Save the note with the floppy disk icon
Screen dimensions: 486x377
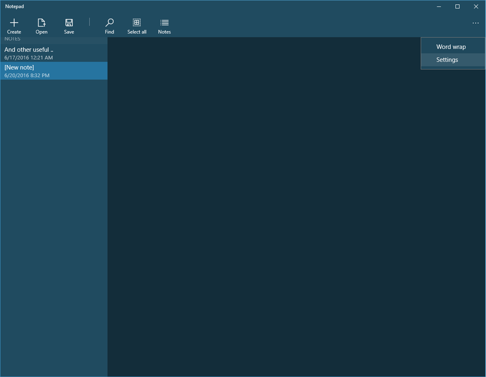click(69, 23)
